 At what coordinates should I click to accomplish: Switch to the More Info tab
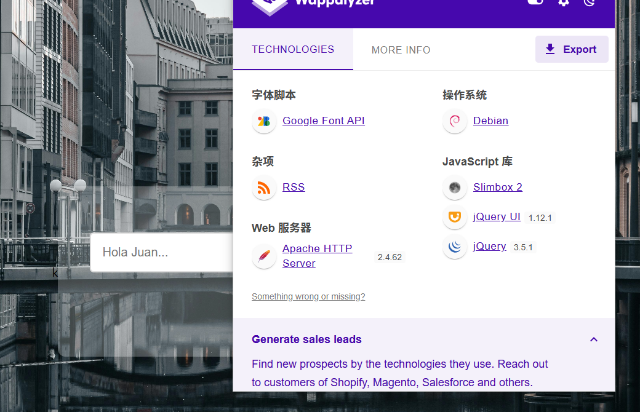click(401, 50)
